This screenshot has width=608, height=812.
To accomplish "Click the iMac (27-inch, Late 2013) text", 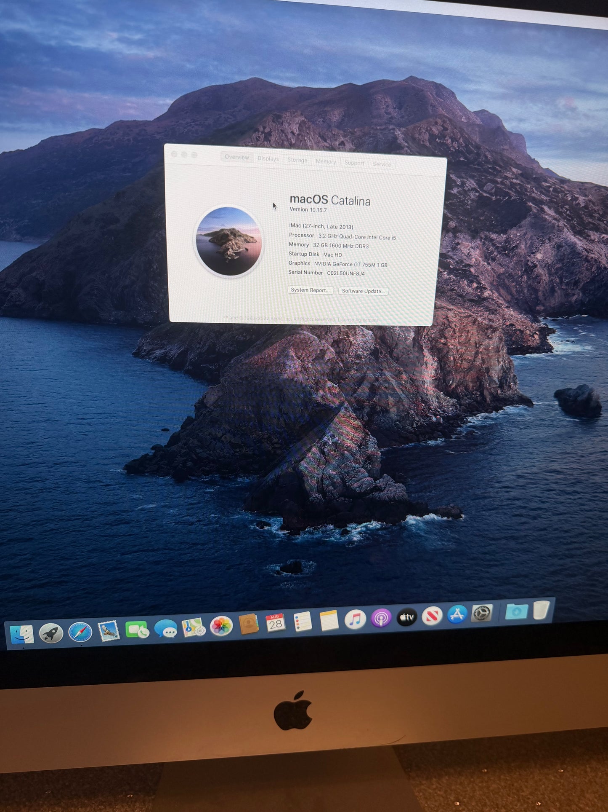I will [x=321, y=226].
